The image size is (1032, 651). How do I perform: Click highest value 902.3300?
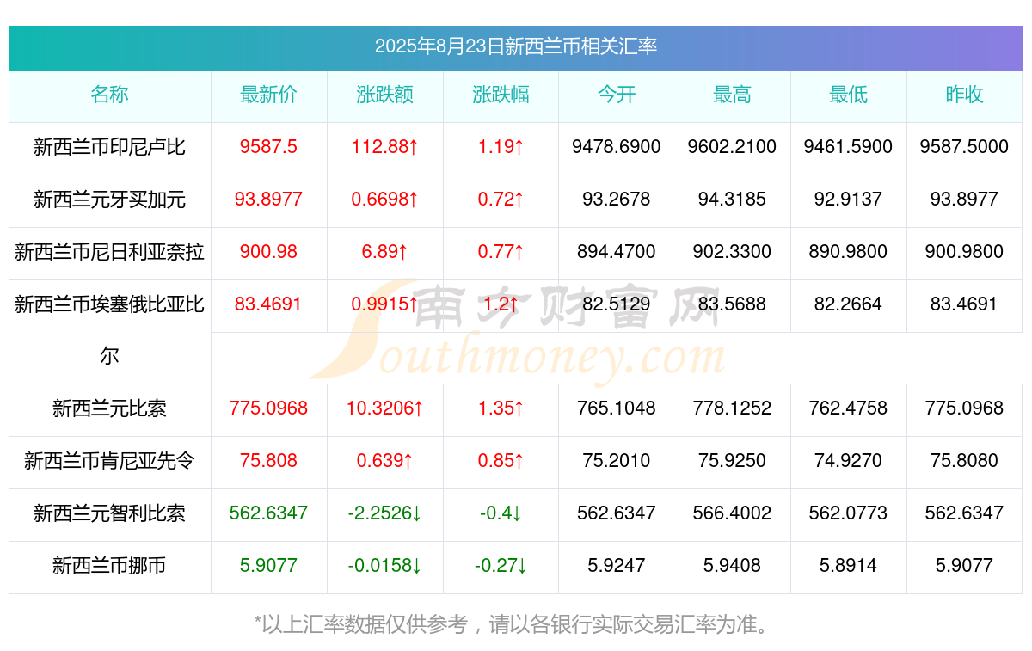pos(733,252)
